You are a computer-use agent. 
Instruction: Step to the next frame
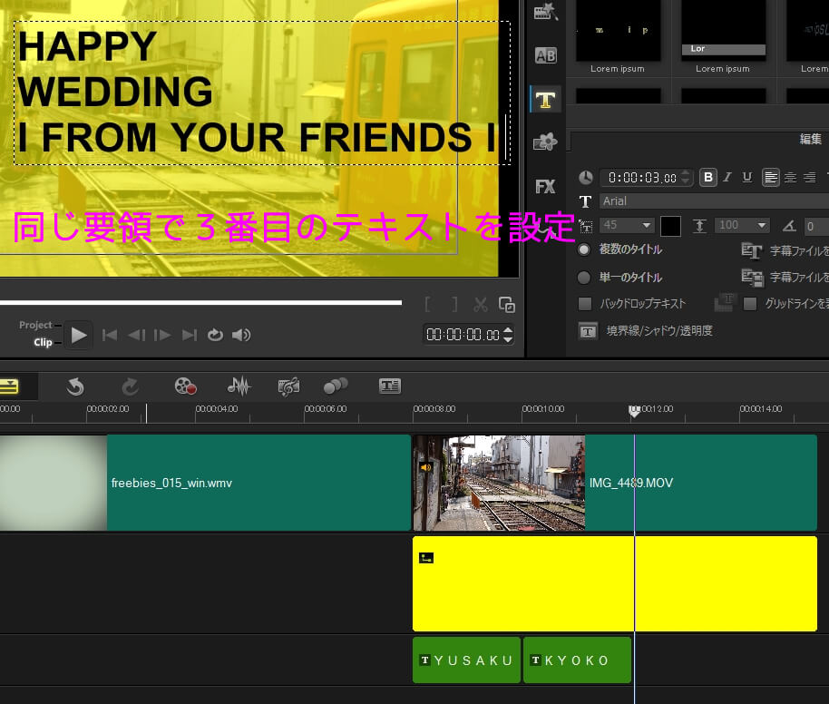[x=162, y=335]
